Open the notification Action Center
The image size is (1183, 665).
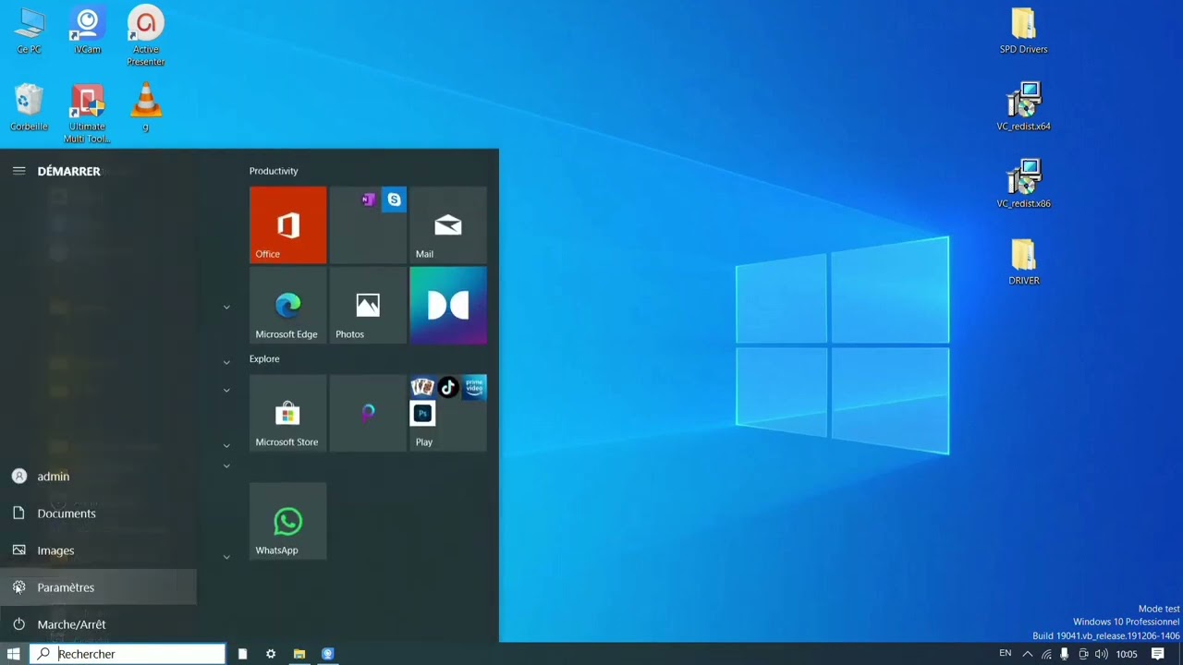coord(1158,654)
